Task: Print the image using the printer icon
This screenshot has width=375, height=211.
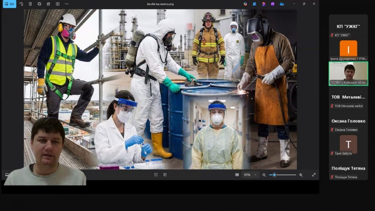Action: (x=39, y=4)
